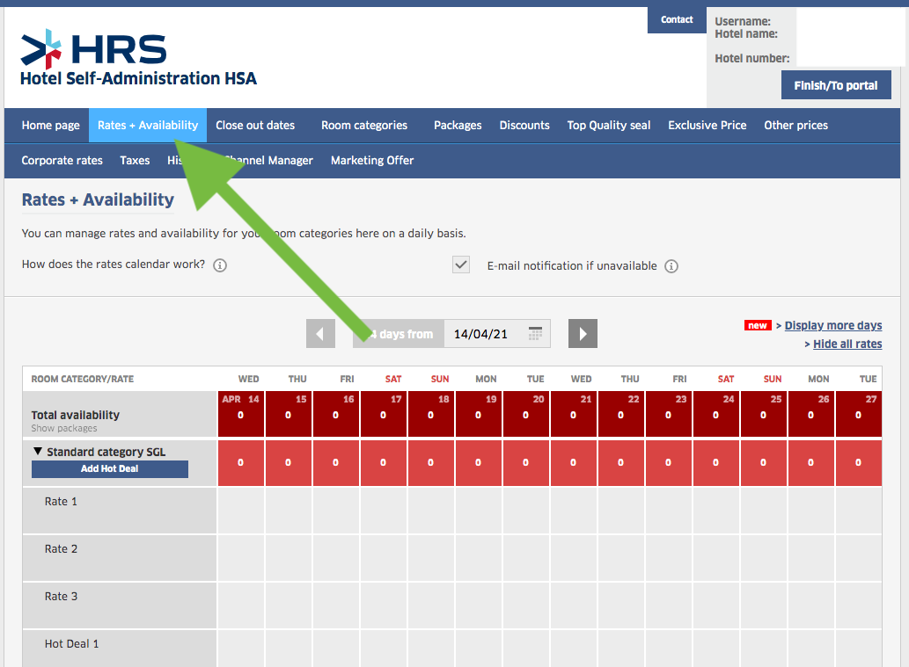Open info icon for e-mail notification

coord(671,265)
